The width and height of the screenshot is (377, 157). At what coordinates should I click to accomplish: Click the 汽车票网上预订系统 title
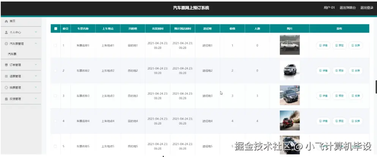[191, 8]
